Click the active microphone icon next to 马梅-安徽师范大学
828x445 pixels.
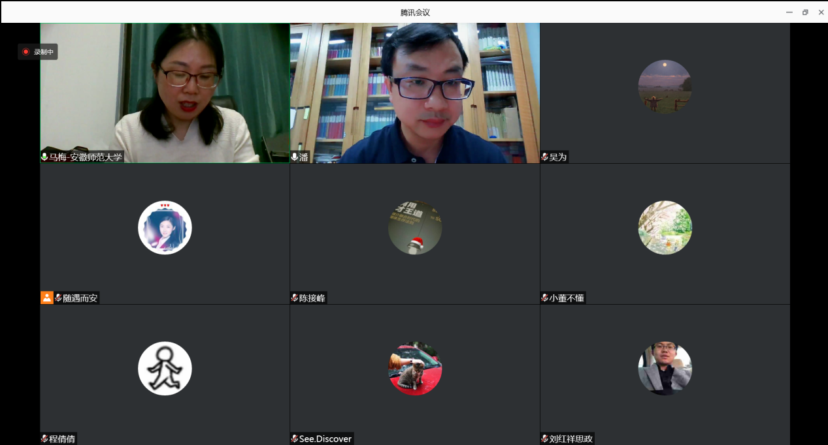(x=44, y=157)
